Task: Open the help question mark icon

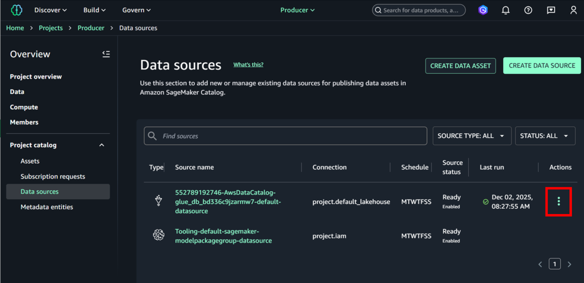Action: pos(528,10)
